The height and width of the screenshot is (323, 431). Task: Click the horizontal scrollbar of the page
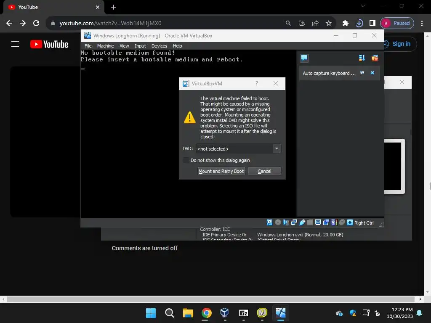[x=210, y=299]
